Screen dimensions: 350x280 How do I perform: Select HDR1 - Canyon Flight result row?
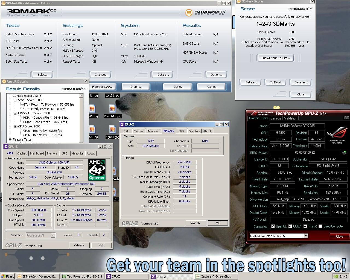[46, 118]
